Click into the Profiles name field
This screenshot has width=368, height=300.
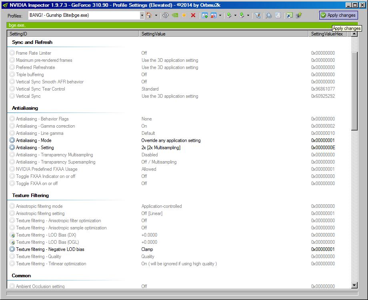tap(84, 16)
